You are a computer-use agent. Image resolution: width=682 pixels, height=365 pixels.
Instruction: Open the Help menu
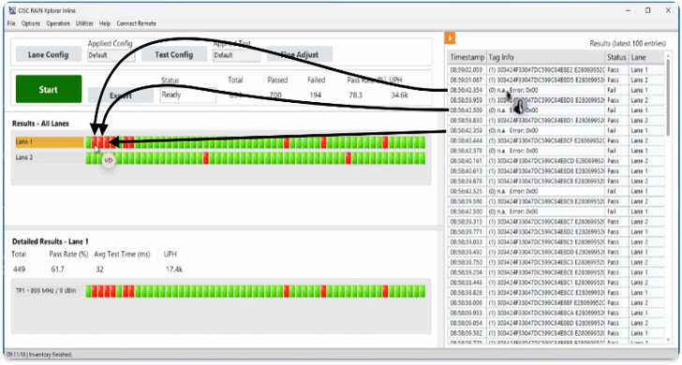[105, 23]
